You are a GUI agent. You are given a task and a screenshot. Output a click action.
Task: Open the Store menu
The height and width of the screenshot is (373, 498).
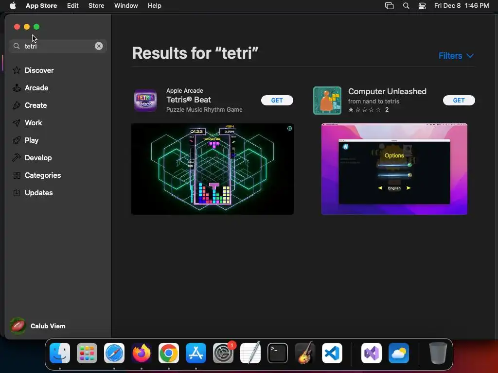point(96,5)
